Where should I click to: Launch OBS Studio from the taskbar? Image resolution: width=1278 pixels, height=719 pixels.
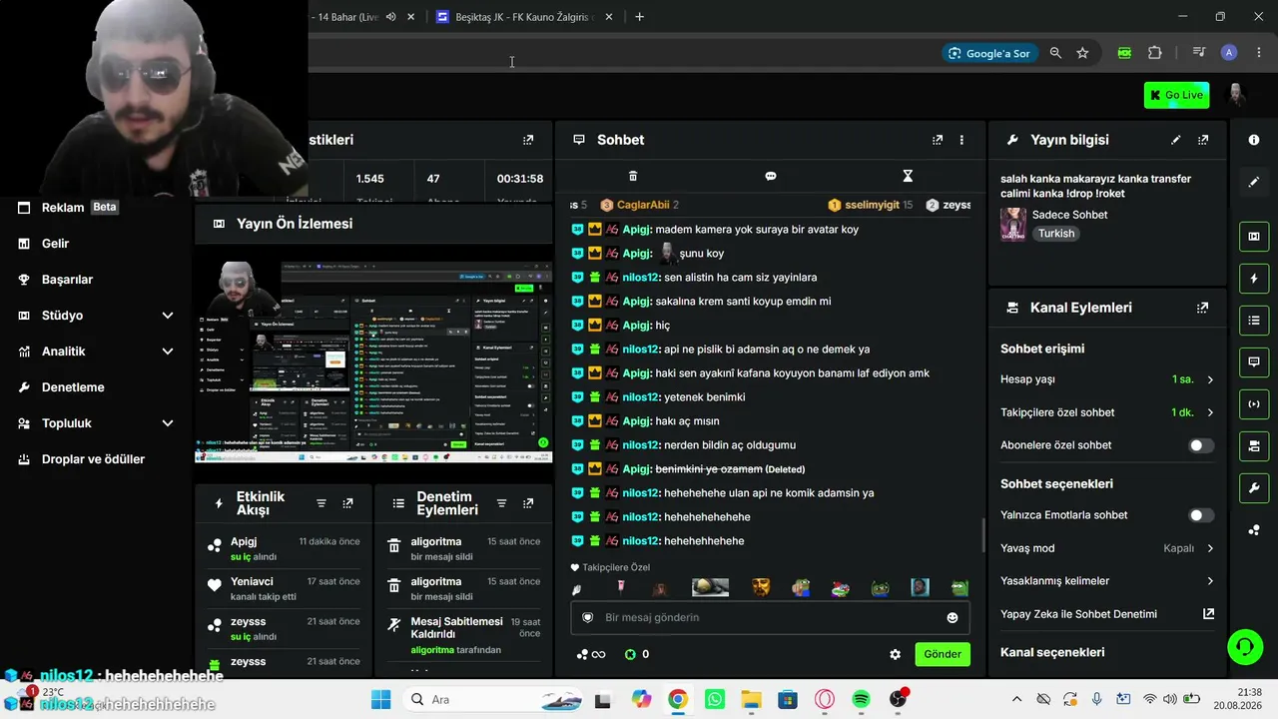(x=898, y=699)
